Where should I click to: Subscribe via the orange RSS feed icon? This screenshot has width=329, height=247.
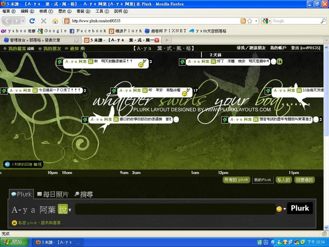click(243, 21)
